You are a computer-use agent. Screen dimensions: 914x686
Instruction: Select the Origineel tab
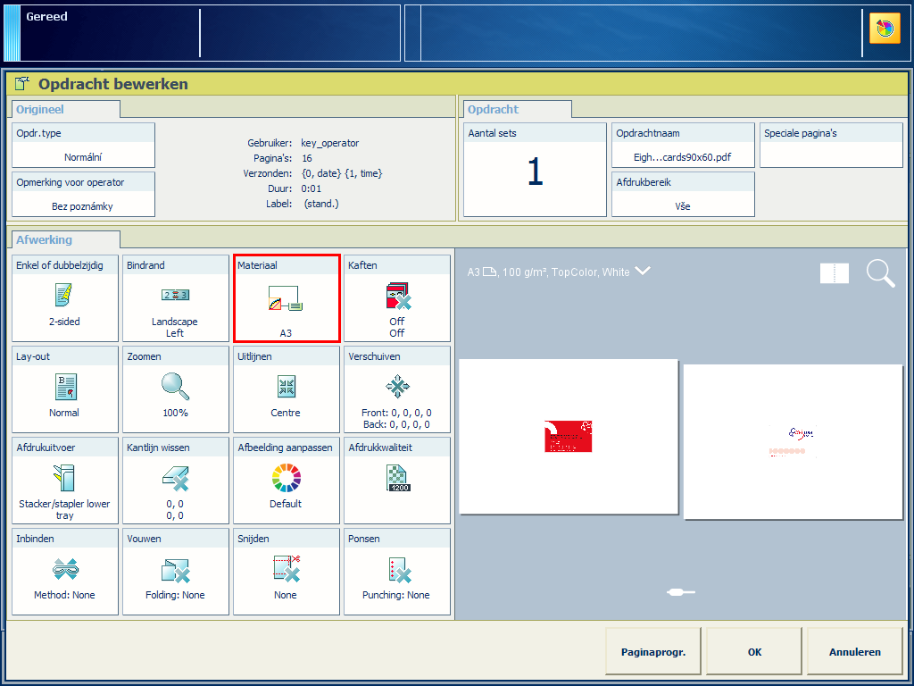coord(65,110)
